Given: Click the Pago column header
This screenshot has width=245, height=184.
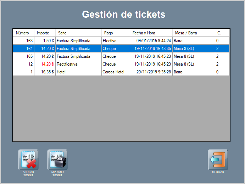Looking at the screenshot, I should [x=115, y=33].
